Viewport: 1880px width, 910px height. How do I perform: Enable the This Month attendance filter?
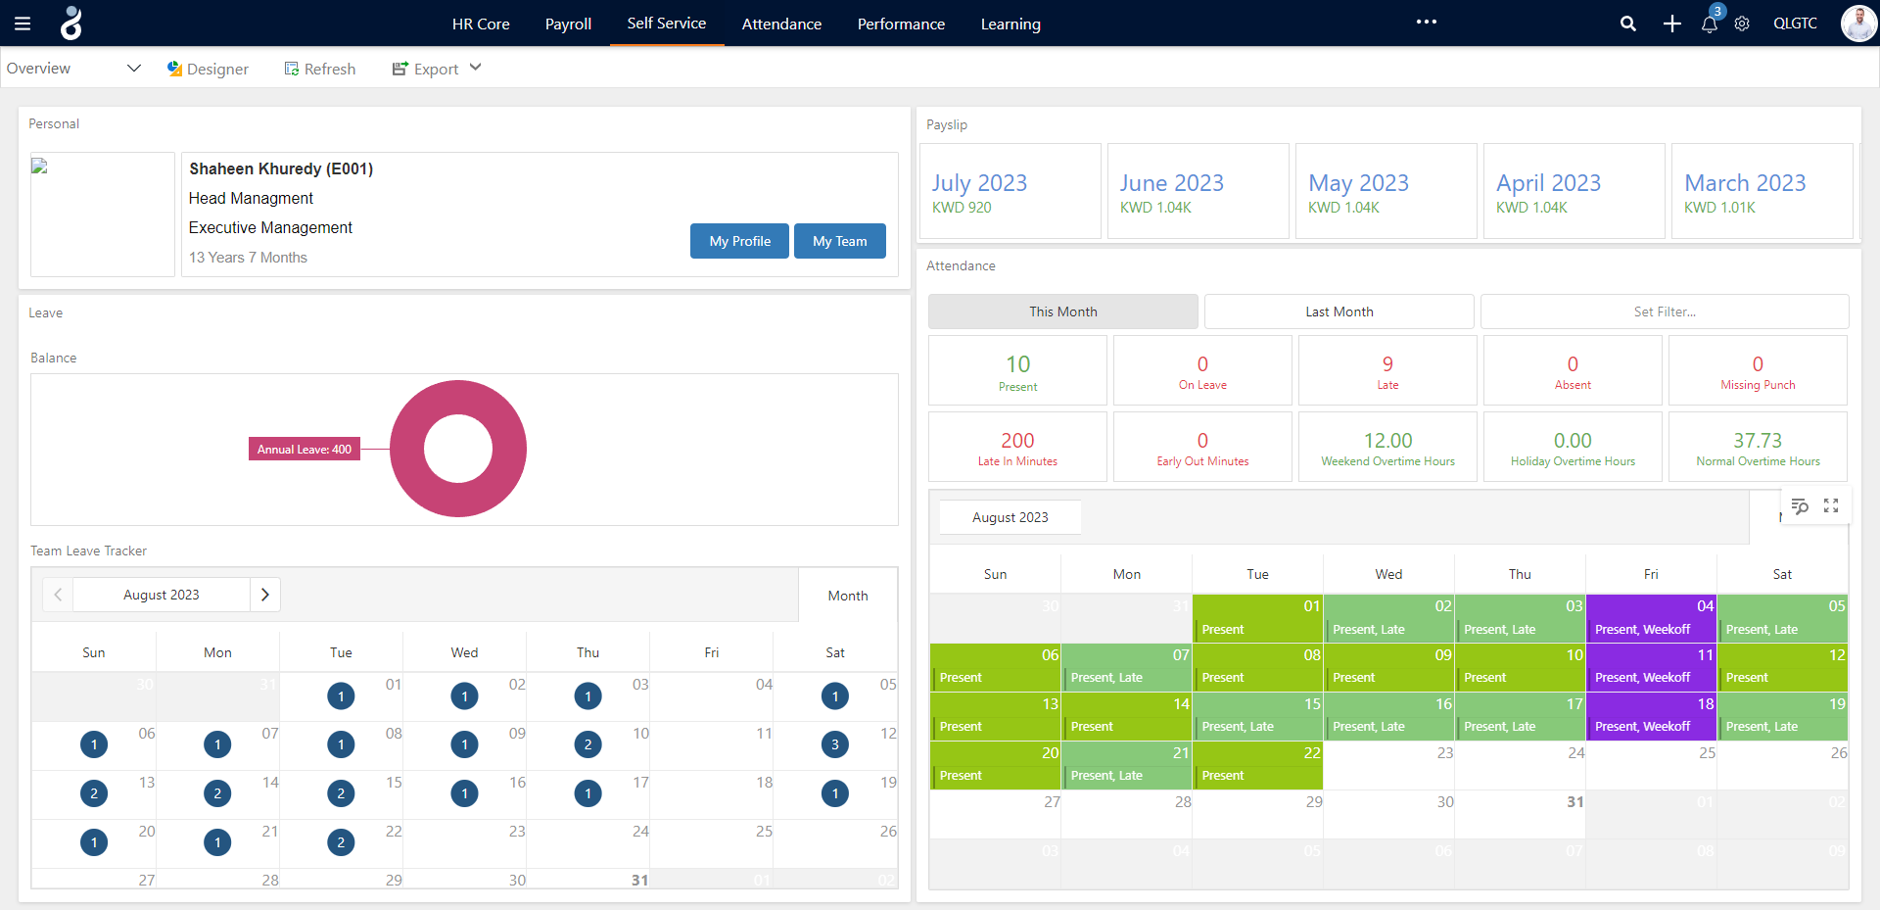[x=1062, y=311]
